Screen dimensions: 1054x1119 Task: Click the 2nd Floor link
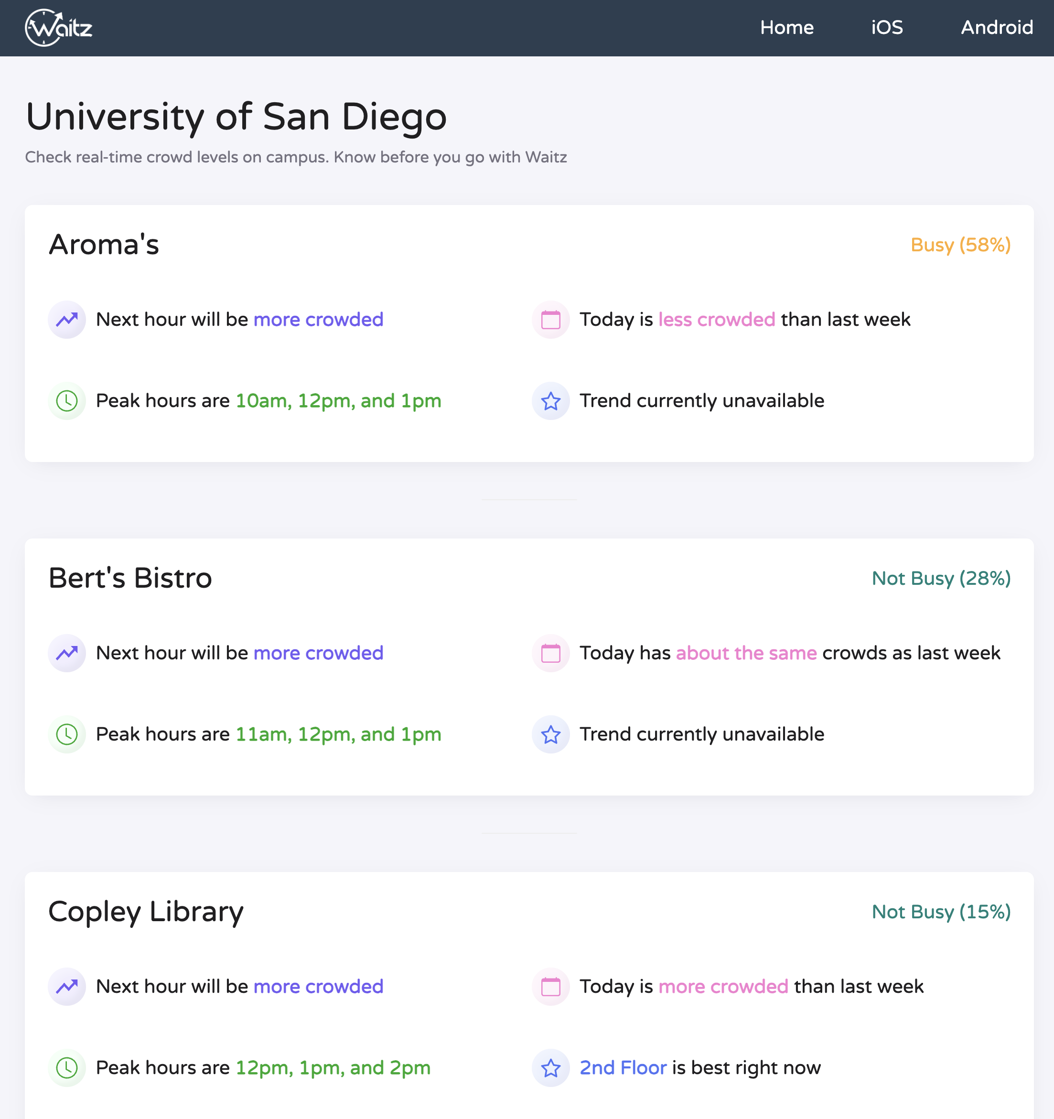[623, 1067]
